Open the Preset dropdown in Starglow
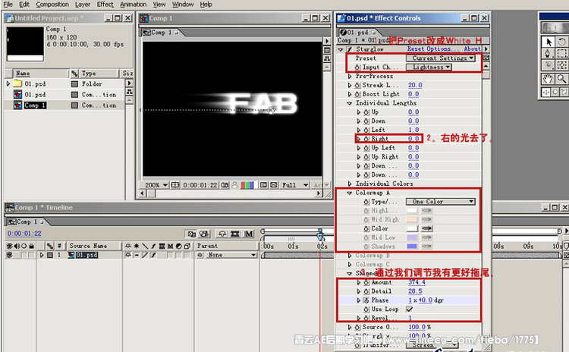The width and height of the screenshot is (569, 352). coord(440,58)
